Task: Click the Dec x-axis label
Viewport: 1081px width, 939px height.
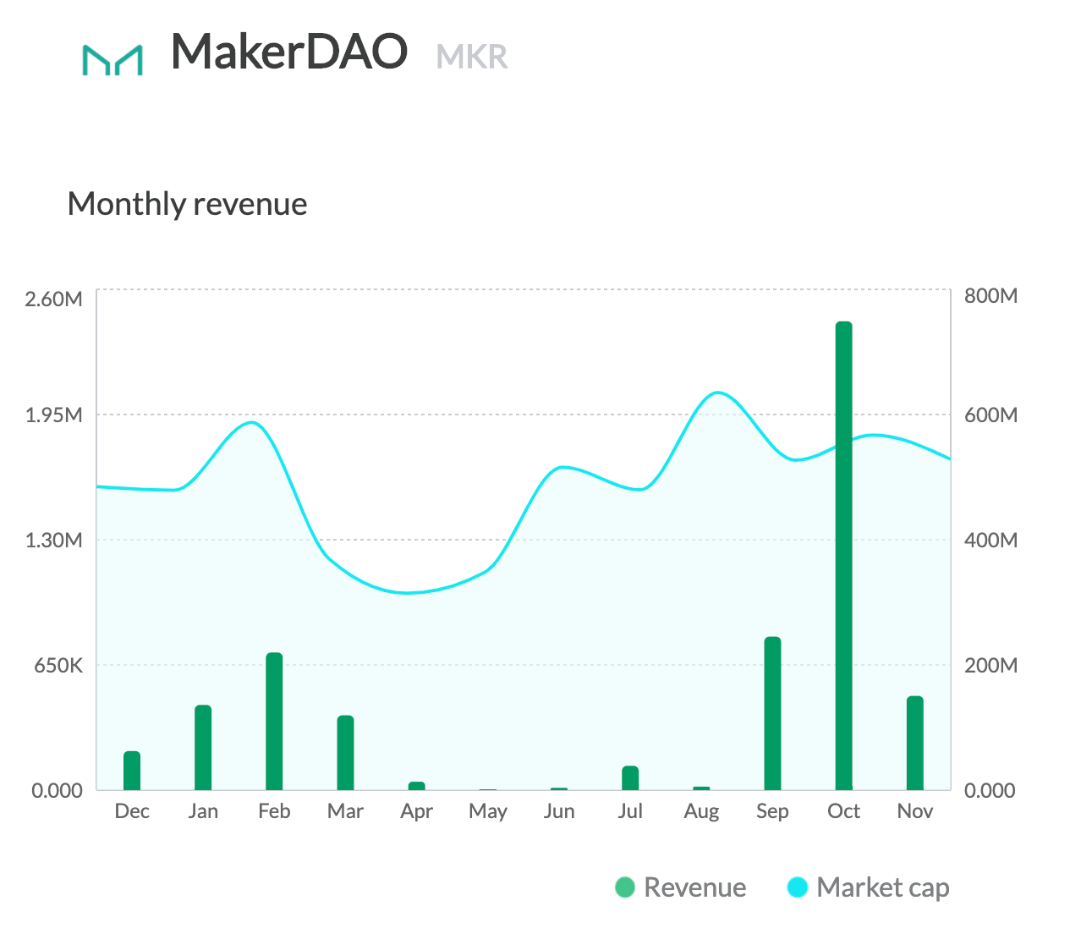Action: (132, 811)
